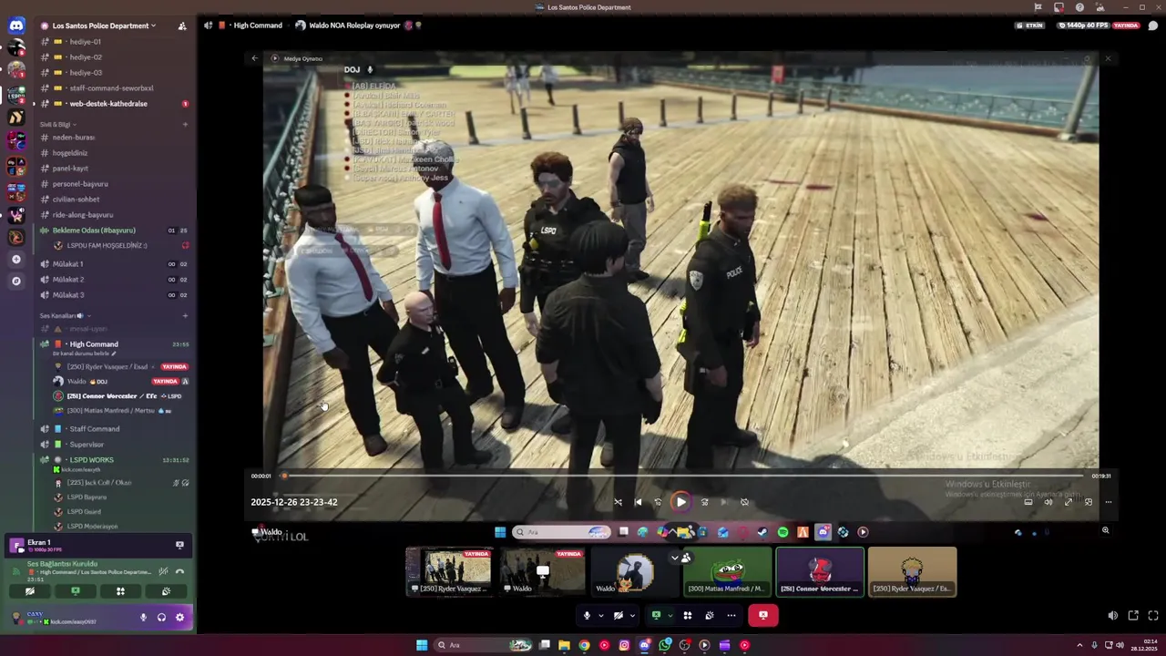Disconnect from voice using phone hang-up icon
Screen dimensions: 1166x656
coord(179,571)
